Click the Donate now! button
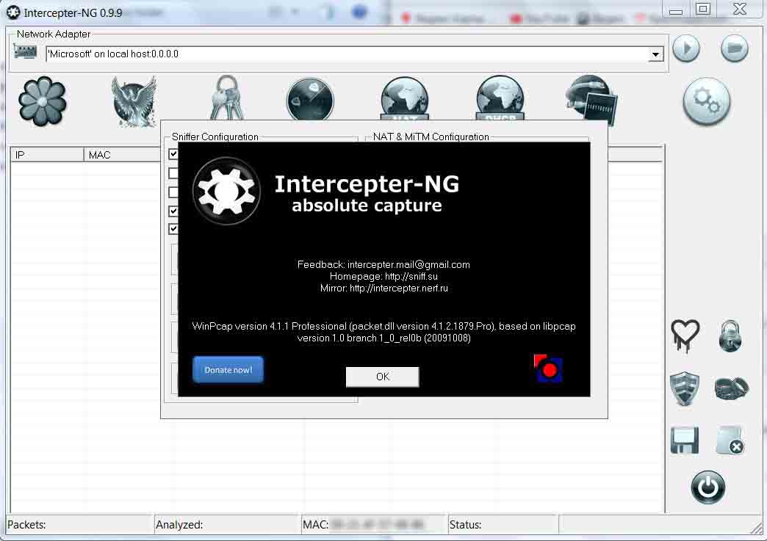Screen dimensions: 767x541 pyautogui.click(x=228, y=369)
